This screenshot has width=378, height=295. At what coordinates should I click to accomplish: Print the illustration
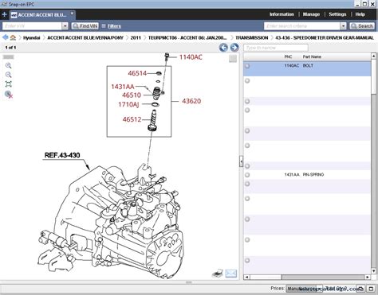(218, 273)
